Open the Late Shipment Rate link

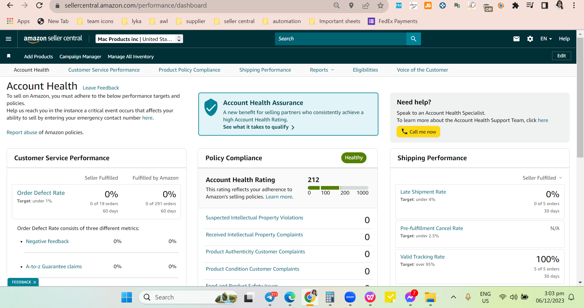click(423, 192)
